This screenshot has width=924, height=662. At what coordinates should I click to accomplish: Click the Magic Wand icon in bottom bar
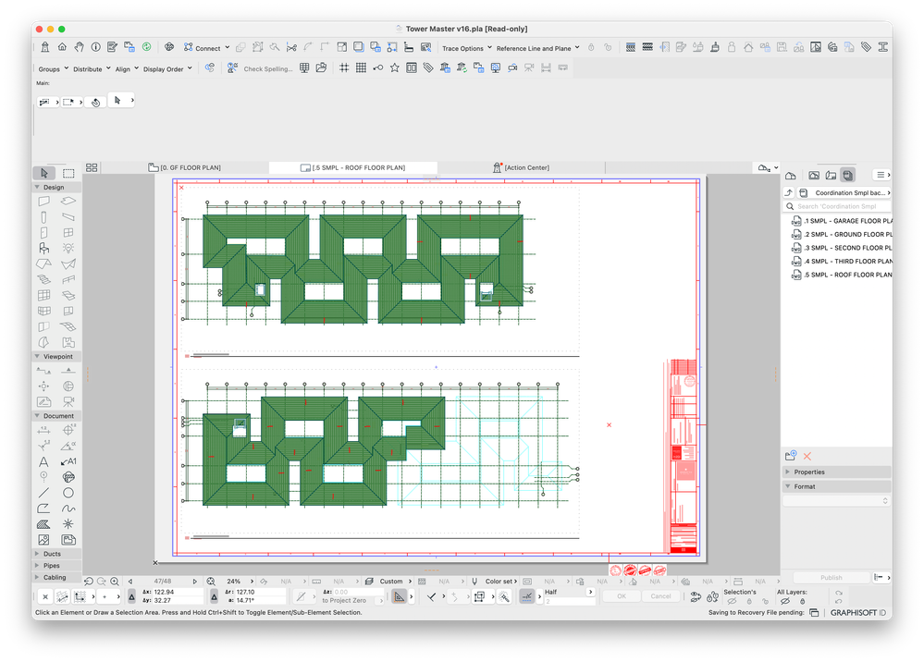coord(504,597)
